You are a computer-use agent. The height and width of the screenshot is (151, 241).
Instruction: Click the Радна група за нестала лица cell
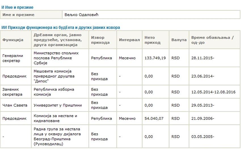pos(60,136)
